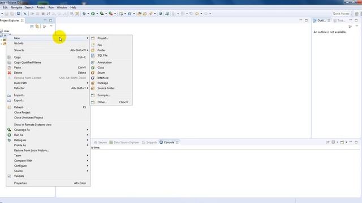Switch to the Data Source Explorer tab
362x203 pixels.
(x=124, y=143)
